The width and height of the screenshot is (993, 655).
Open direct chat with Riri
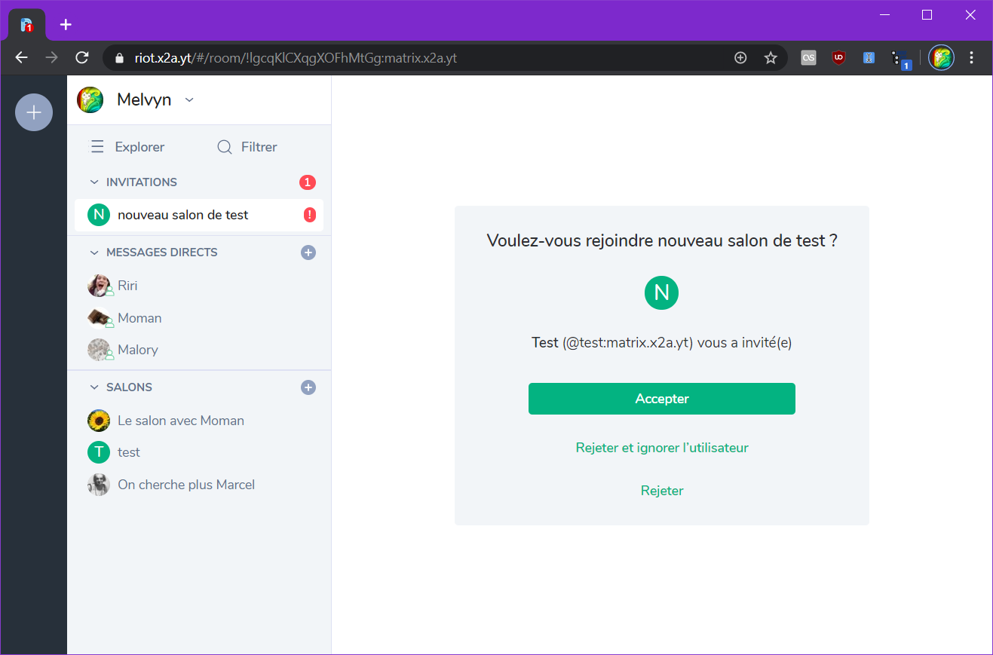[x=127, y=286]
